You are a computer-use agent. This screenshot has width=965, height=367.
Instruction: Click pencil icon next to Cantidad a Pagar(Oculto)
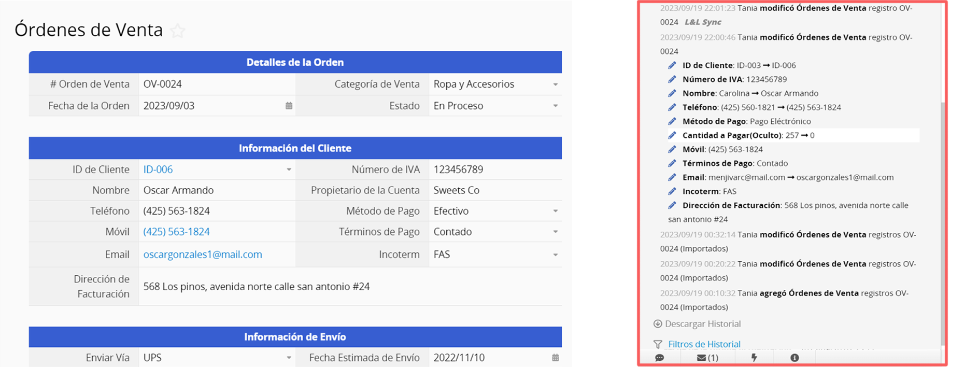[x=672, y=135]
